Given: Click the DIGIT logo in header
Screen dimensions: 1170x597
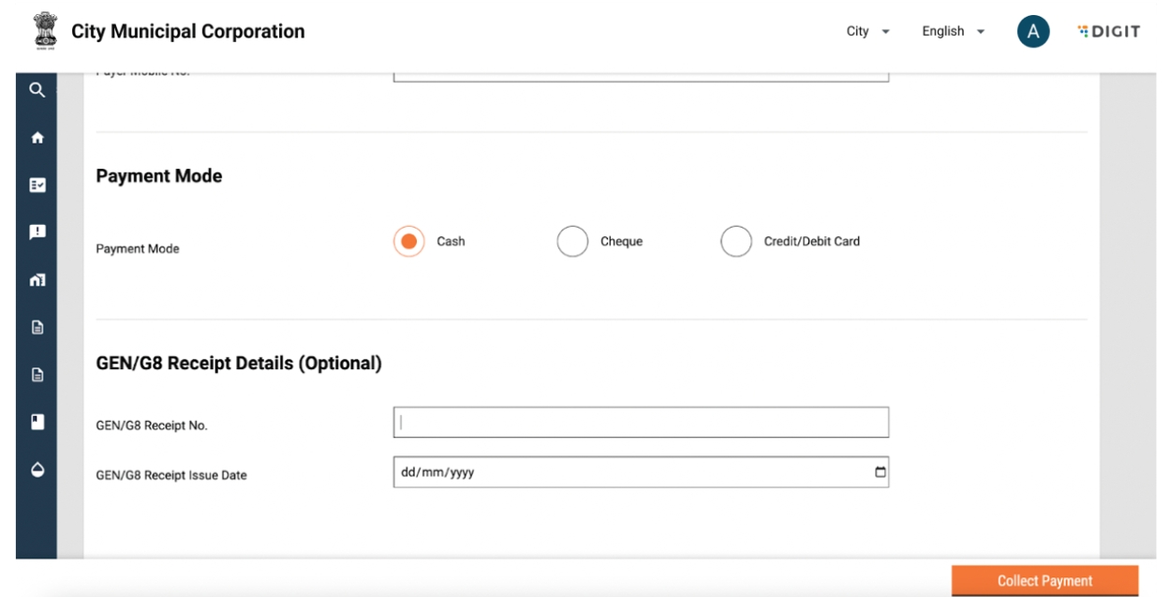Looking at the screenshot, I should pyautogui.click(x=1107, y=32).
